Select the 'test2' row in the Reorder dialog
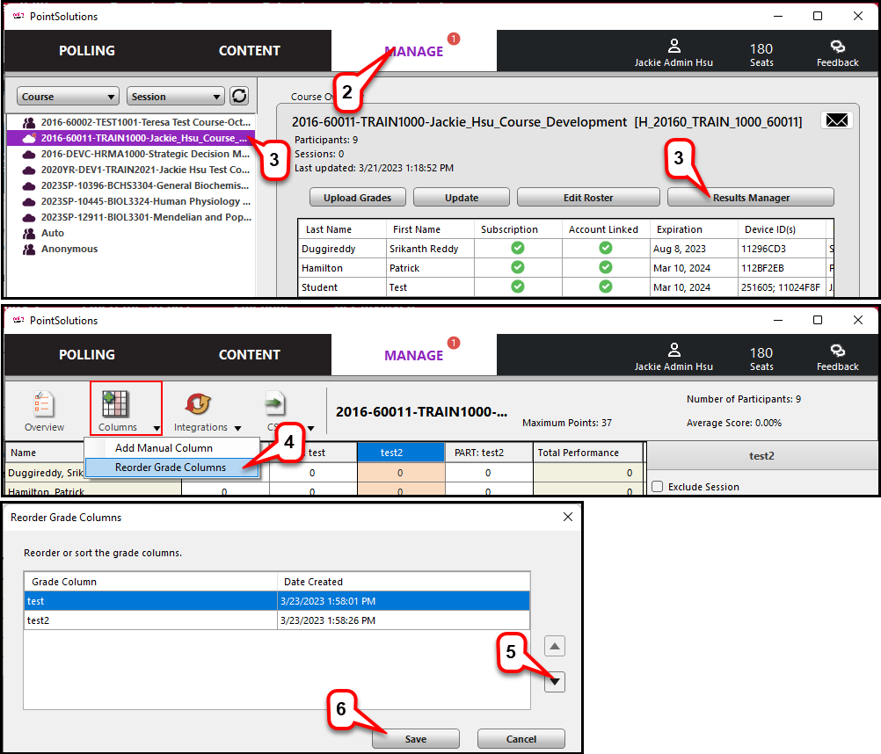This screenshot has height=754, width=881. (x=277, y=620)
